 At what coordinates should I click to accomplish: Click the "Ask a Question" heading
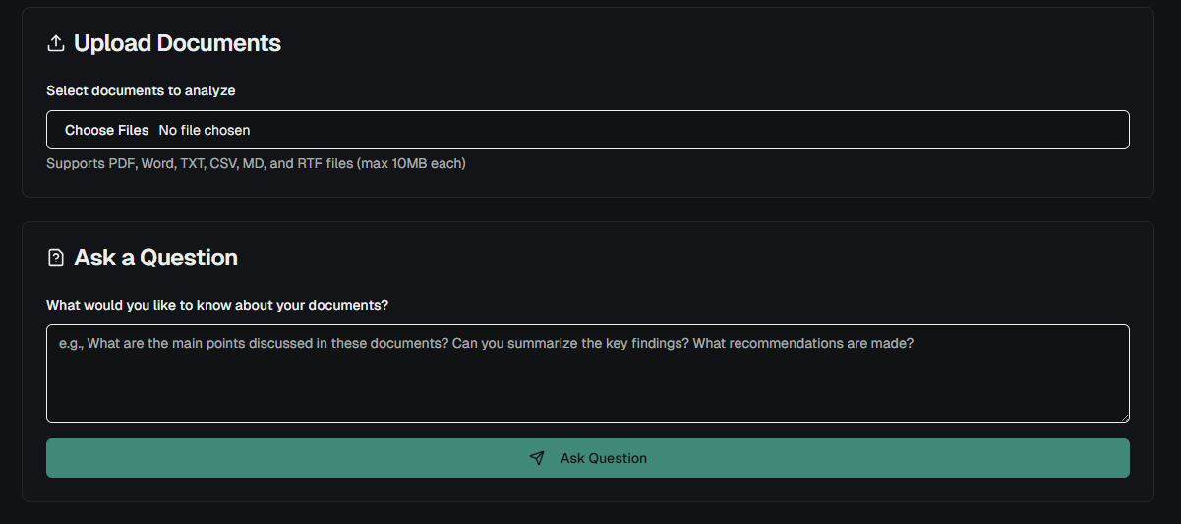155,258
